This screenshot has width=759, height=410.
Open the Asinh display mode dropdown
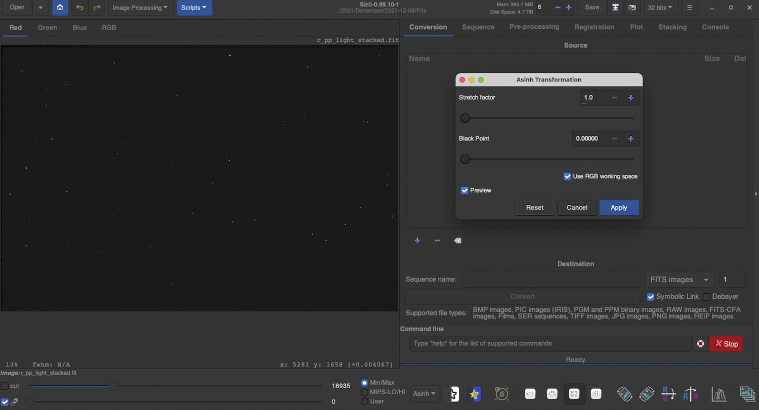pyautogui.click(x=424, y=394)
